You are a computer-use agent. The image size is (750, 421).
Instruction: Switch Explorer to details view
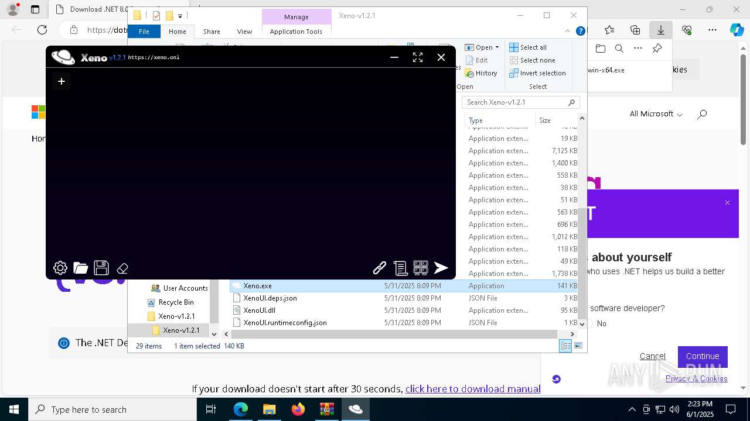coord(565,346)
